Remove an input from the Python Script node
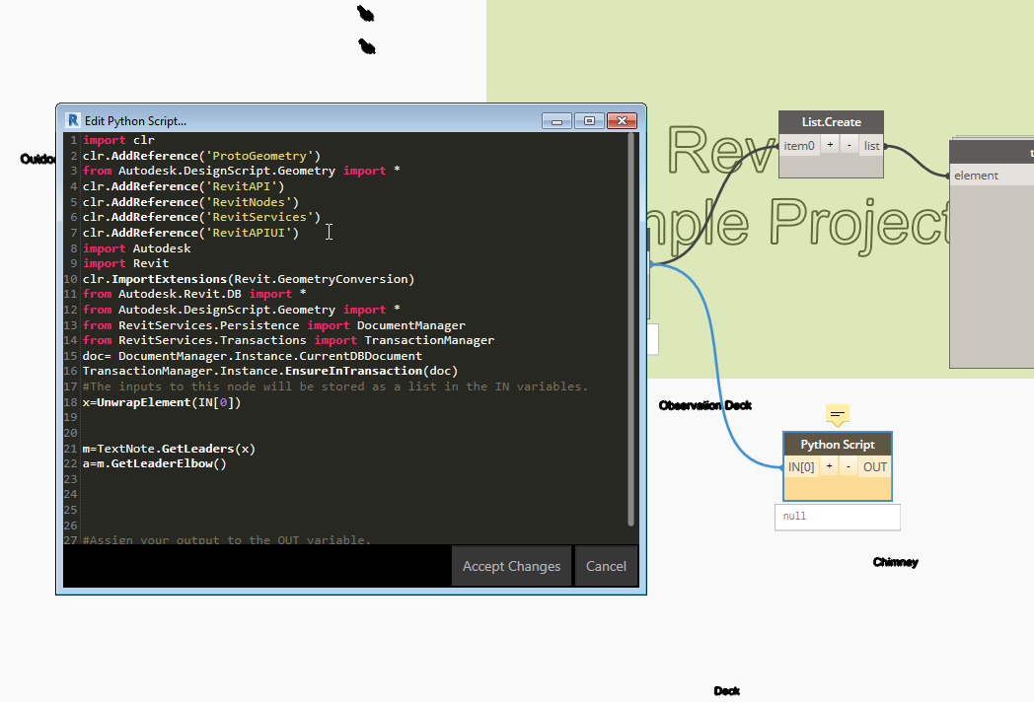Screen dimensions: 1034x702 [849, 466]
